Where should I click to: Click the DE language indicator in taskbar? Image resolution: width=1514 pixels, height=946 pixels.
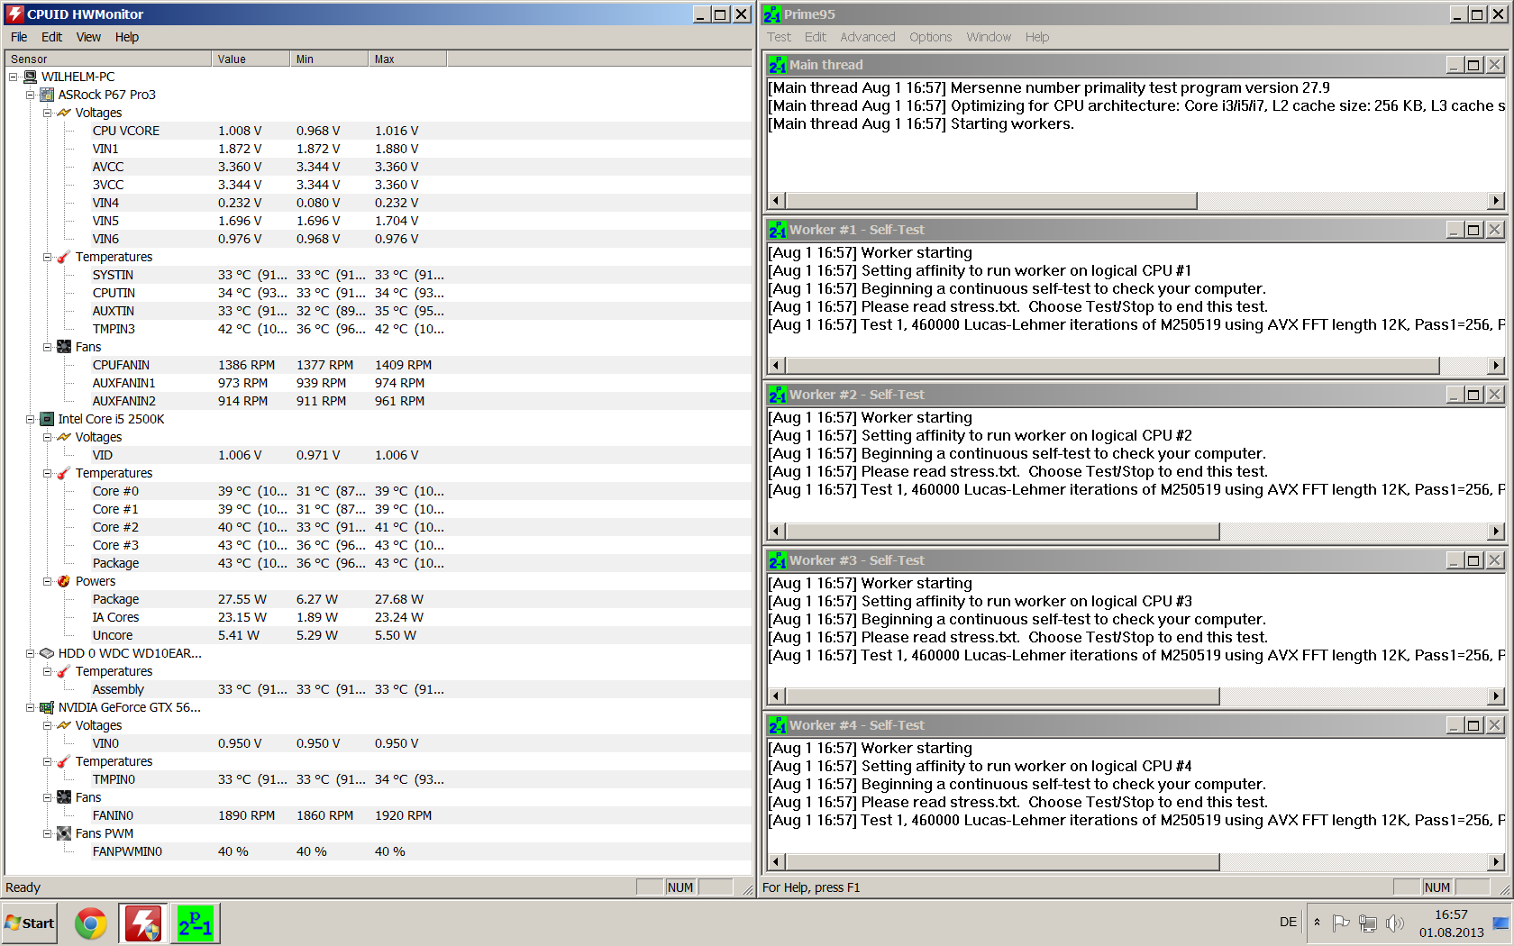pyautogui.click(x=1288, y=922)
